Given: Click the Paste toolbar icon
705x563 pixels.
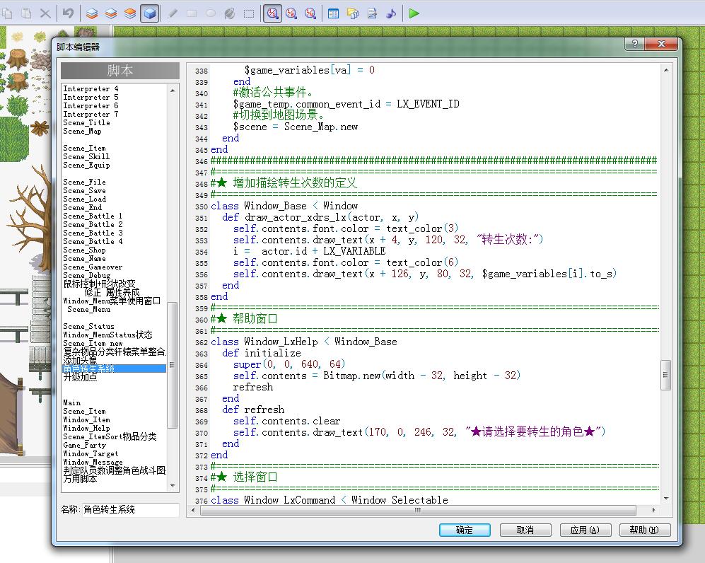Looking at the screenshot, I should (27, 13).
